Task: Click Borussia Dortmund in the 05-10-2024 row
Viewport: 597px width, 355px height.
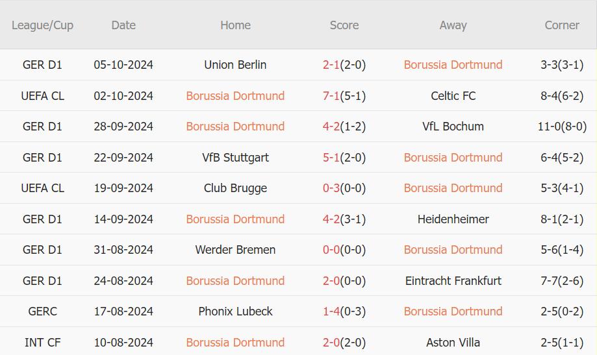Action: (453, 65)
